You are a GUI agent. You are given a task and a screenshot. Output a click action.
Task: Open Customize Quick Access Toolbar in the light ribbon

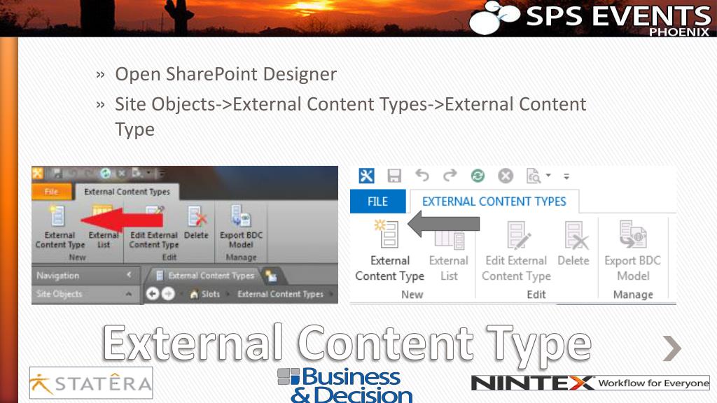tap(566, 176)
